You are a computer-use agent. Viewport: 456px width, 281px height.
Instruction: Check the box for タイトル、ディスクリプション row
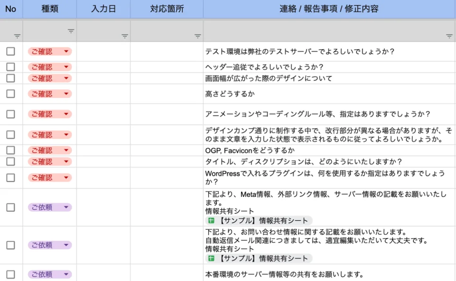point(11,162)
